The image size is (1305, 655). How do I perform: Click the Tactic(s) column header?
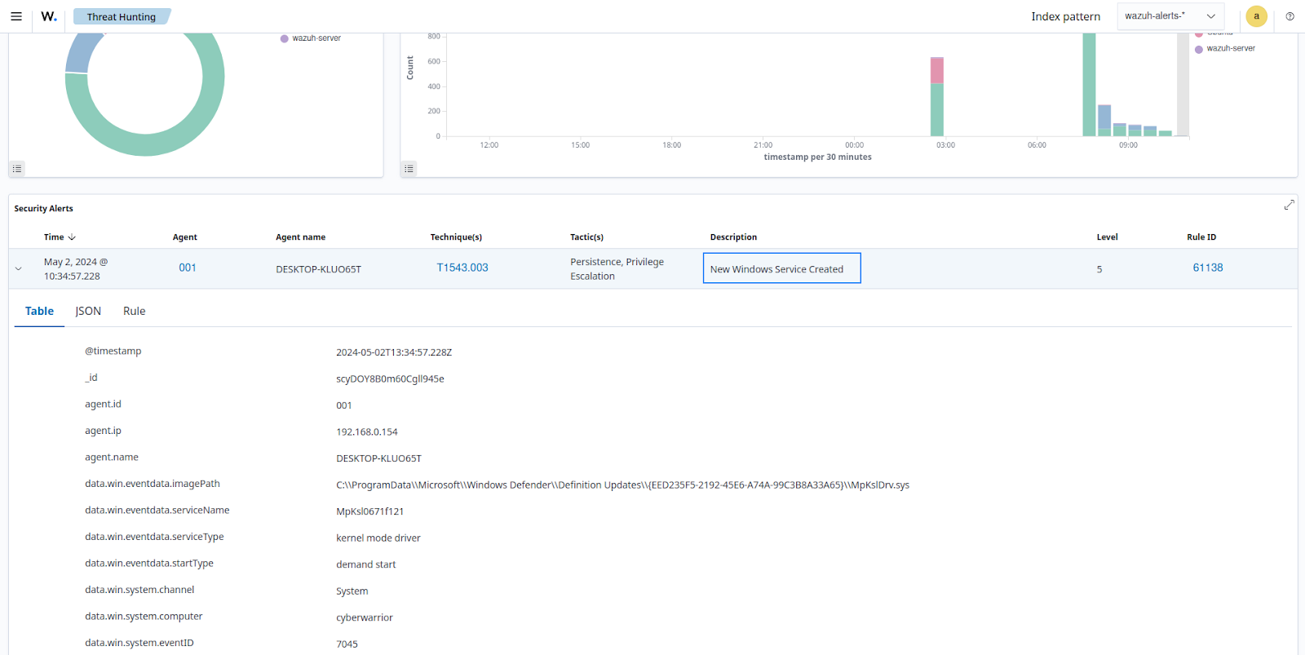coord(586,237)
